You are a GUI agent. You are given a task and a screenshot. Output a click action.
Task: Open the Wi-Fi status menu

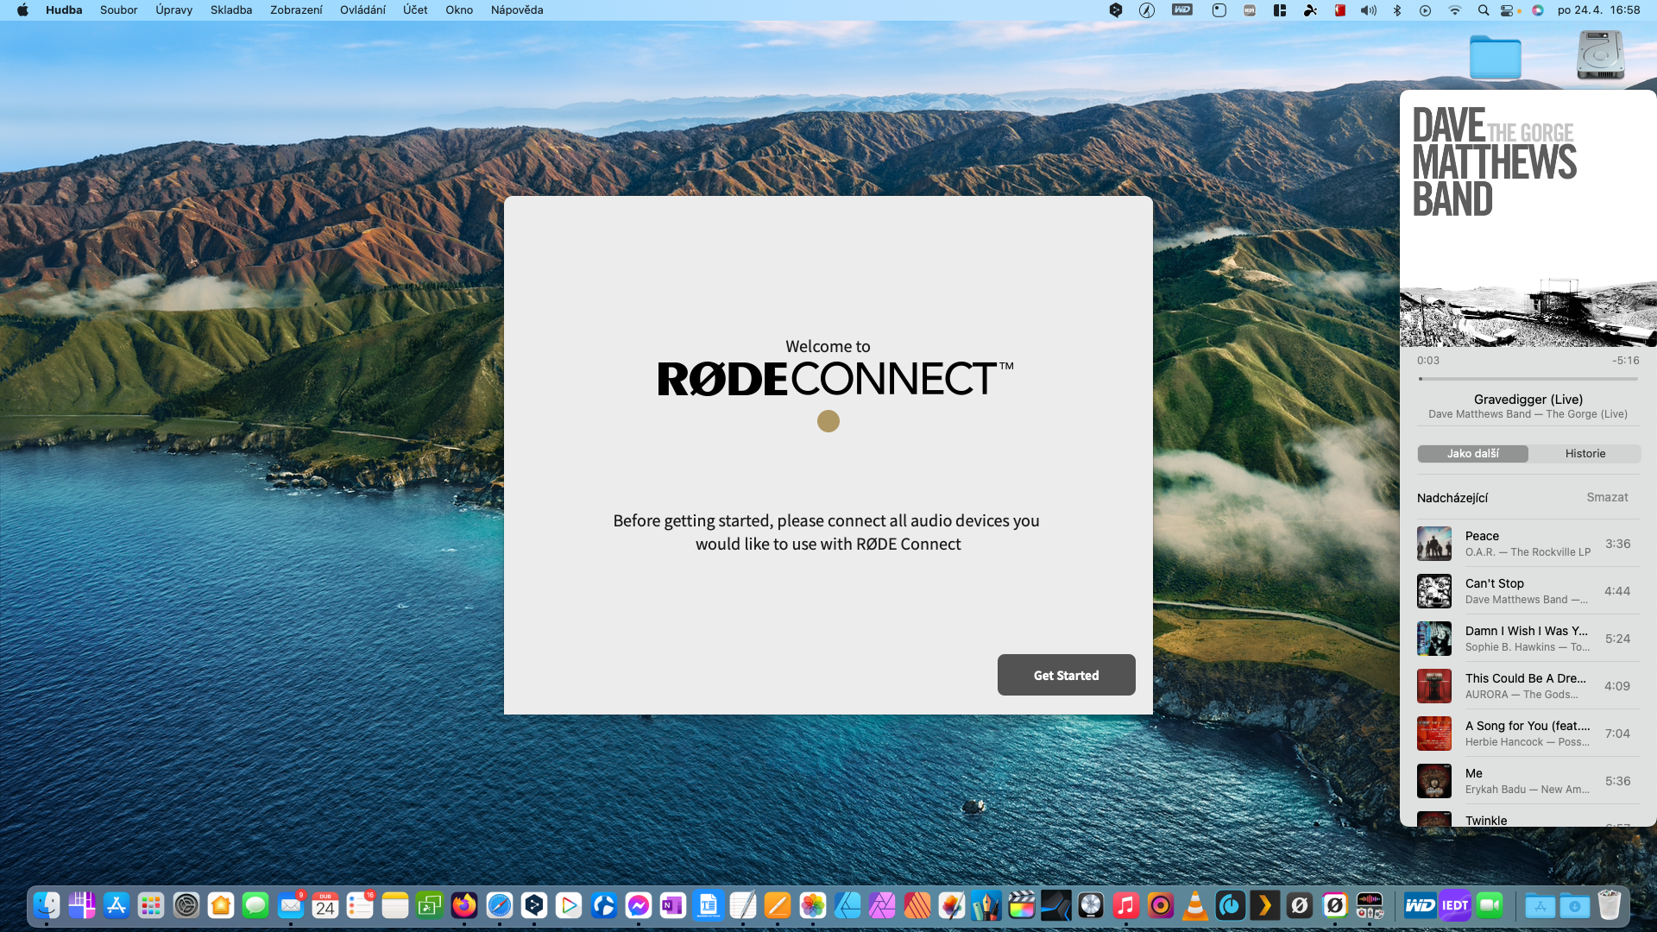(1454, 10)
